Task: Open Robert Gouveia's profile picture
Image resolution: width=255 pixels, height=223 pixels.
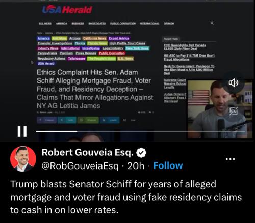Action: click(23, 159)
